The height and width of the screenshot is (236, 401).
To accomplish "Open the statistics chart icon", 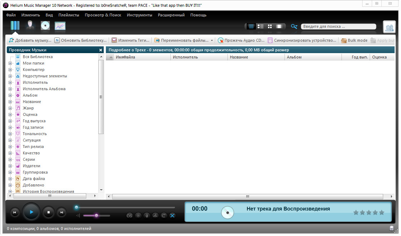I will click(x=60, y=26).
